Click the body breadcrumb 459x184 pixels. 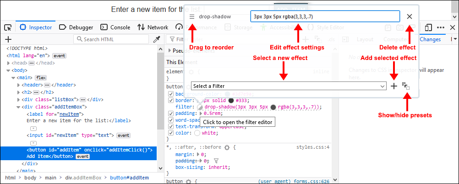(30, 178)
